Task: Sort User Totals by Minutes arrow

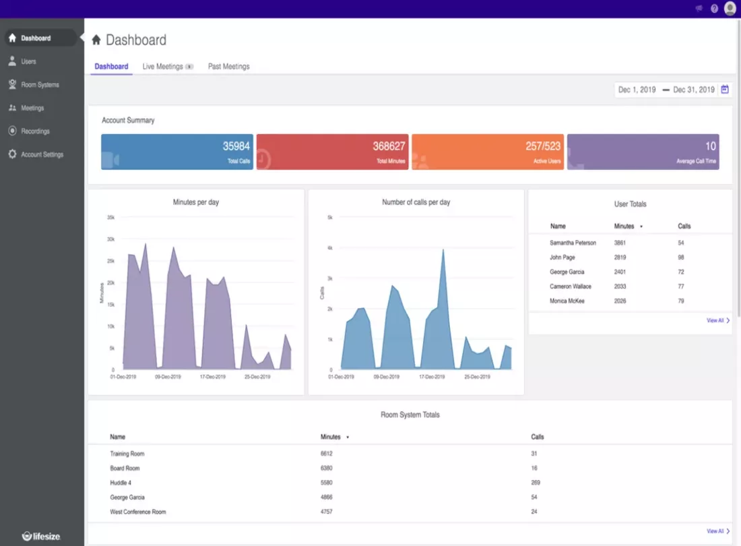Action: click(x=641, y=226)
